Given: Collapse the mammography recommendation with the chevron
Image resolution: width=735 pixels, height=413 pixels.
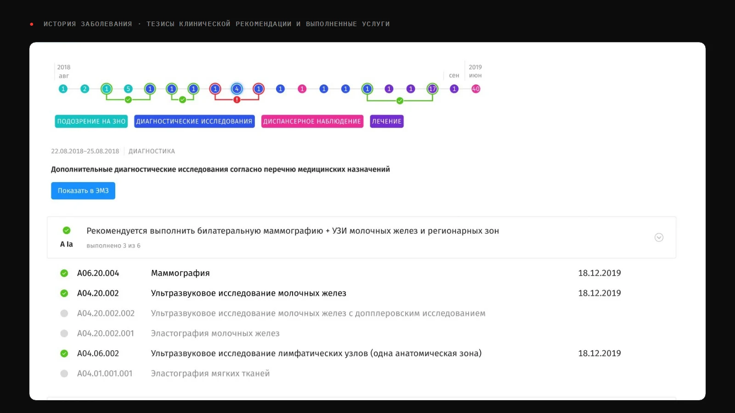Looking at the screenshot, I should click(x=659, y=237).
